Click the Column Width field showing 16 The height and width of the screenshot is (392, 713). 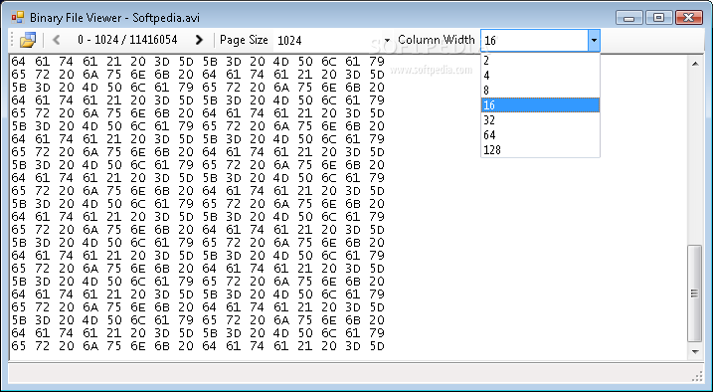[x=535, y=41]
